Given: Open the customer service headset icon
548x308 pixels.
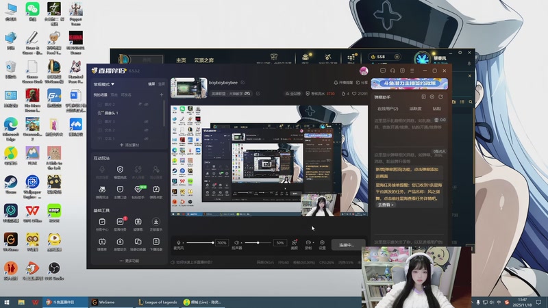Looking at the screenshot, I should [x=393, y=70].
